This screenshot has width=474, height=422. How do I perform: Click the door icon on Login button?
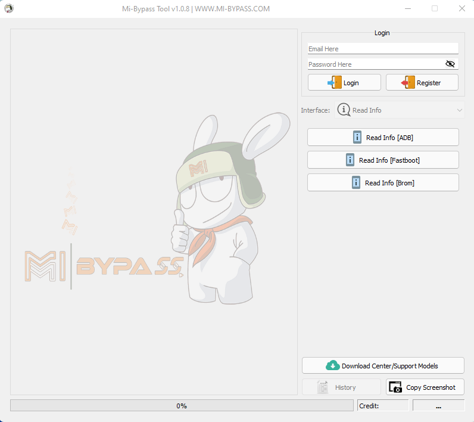pos(335,82)
